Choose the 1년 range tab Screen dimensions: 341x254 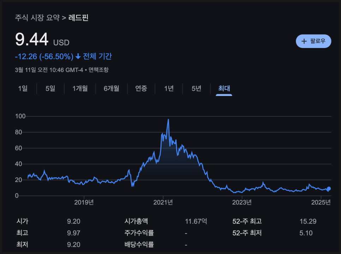(x=169, y=89)
